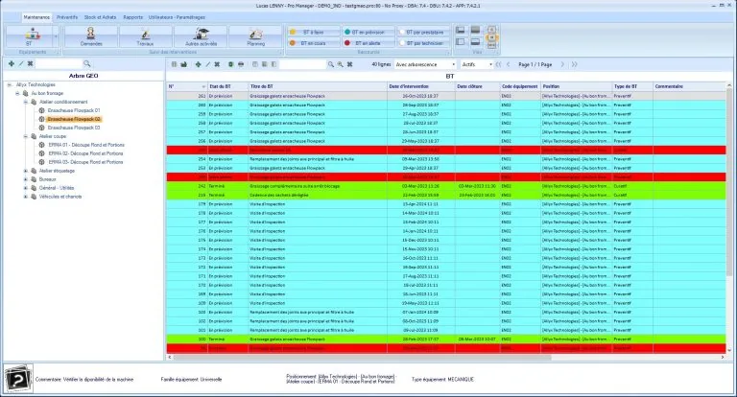Click the first grid toolbar list icon
737x397 pixels.
pyautogui.click(x=174, y=64)
